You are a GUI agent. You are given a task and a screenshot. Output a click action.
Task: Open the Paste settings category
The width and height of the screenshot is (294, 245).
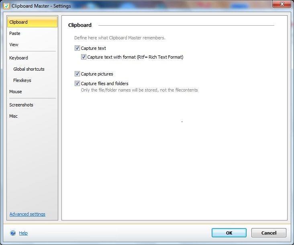tap(32, 33)
